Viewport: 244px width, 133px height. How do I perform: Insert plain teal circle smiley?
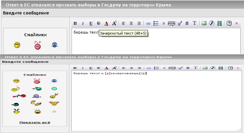[54, 89]
